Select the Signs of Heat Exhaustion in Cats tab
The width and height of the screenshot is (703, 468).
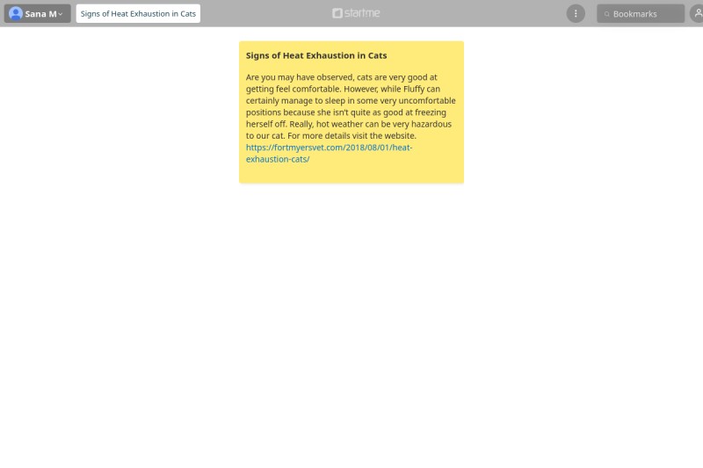pos(138,13)
